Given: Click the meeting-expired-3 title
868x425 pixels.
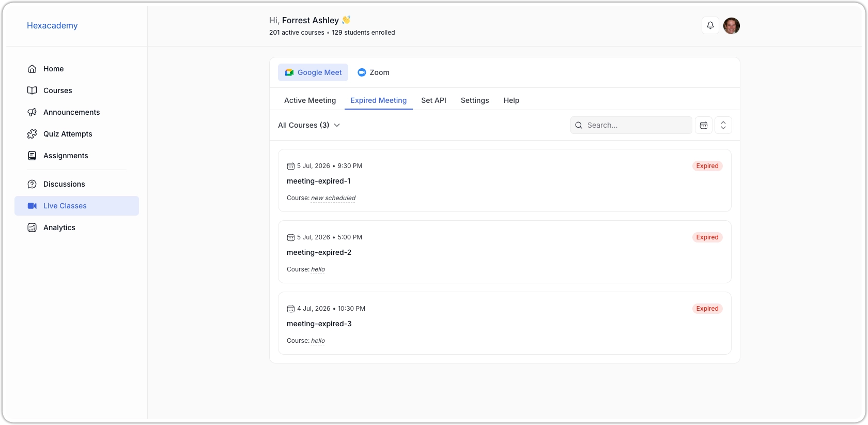Looking at the screenshot, I should 319,324.
